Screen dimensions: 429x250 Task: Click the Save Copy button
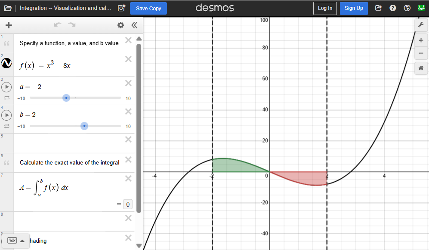pyautogui.click(x=148, y=9)
